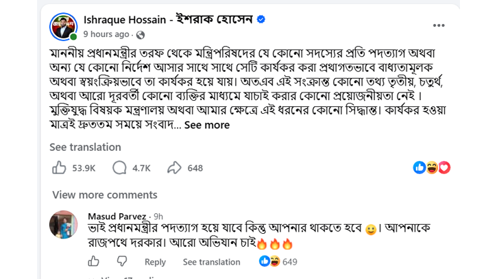Open the comment's 649 reactions list
This screenshot has width=497, height=279.
click(278, 262)
